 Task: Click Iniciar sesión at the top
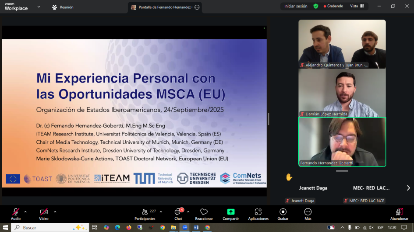pyautogui.click(x=296, y=6)
